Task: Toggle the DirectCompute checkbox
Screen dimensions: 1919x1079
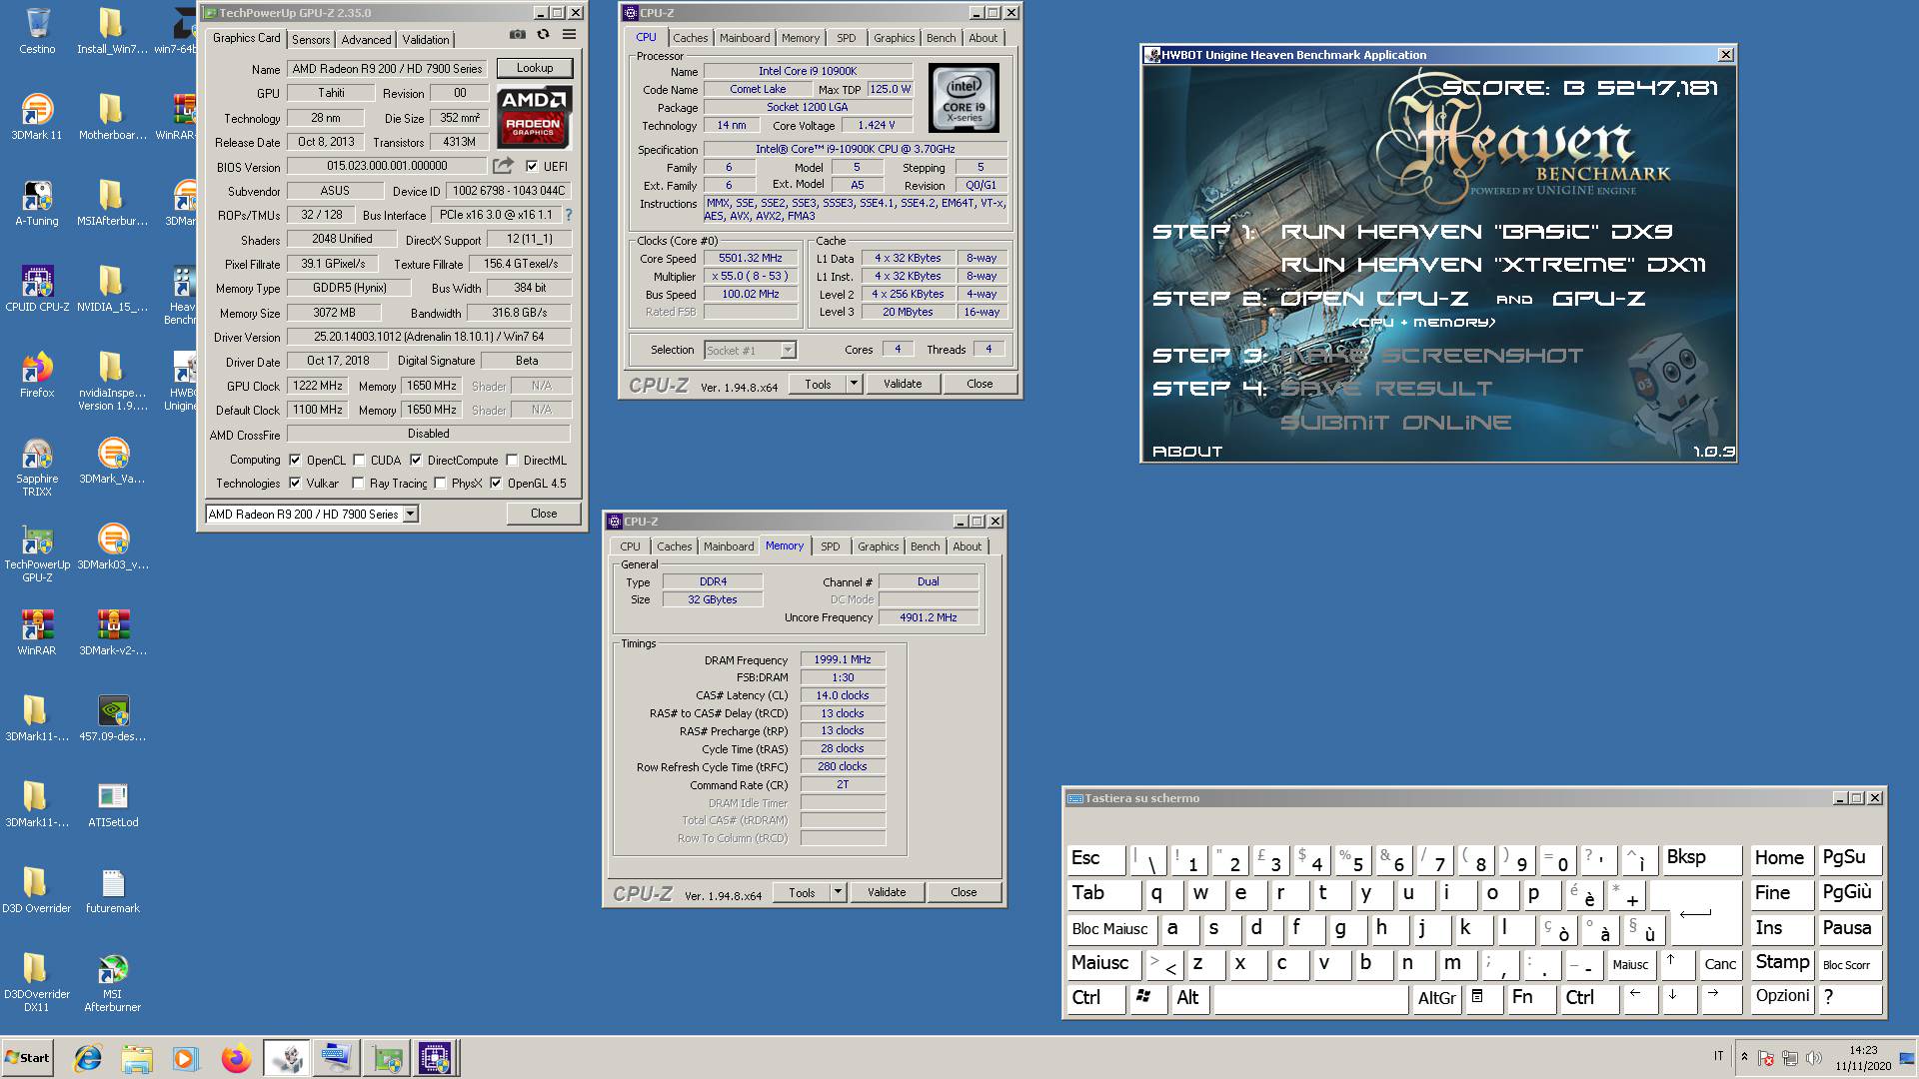Action: coord(416,461)
